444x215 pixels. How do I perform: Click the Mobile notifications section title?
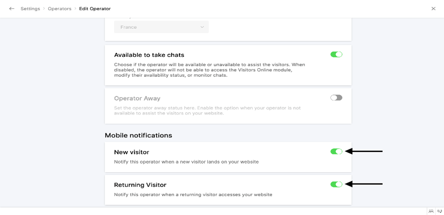[138, 135]
